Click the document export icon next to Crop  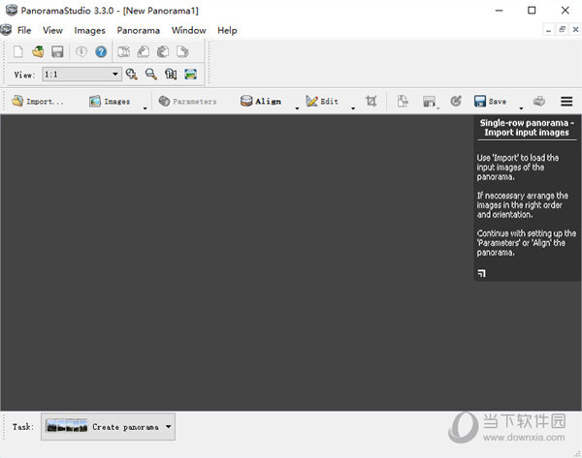[x=403, y=101]
